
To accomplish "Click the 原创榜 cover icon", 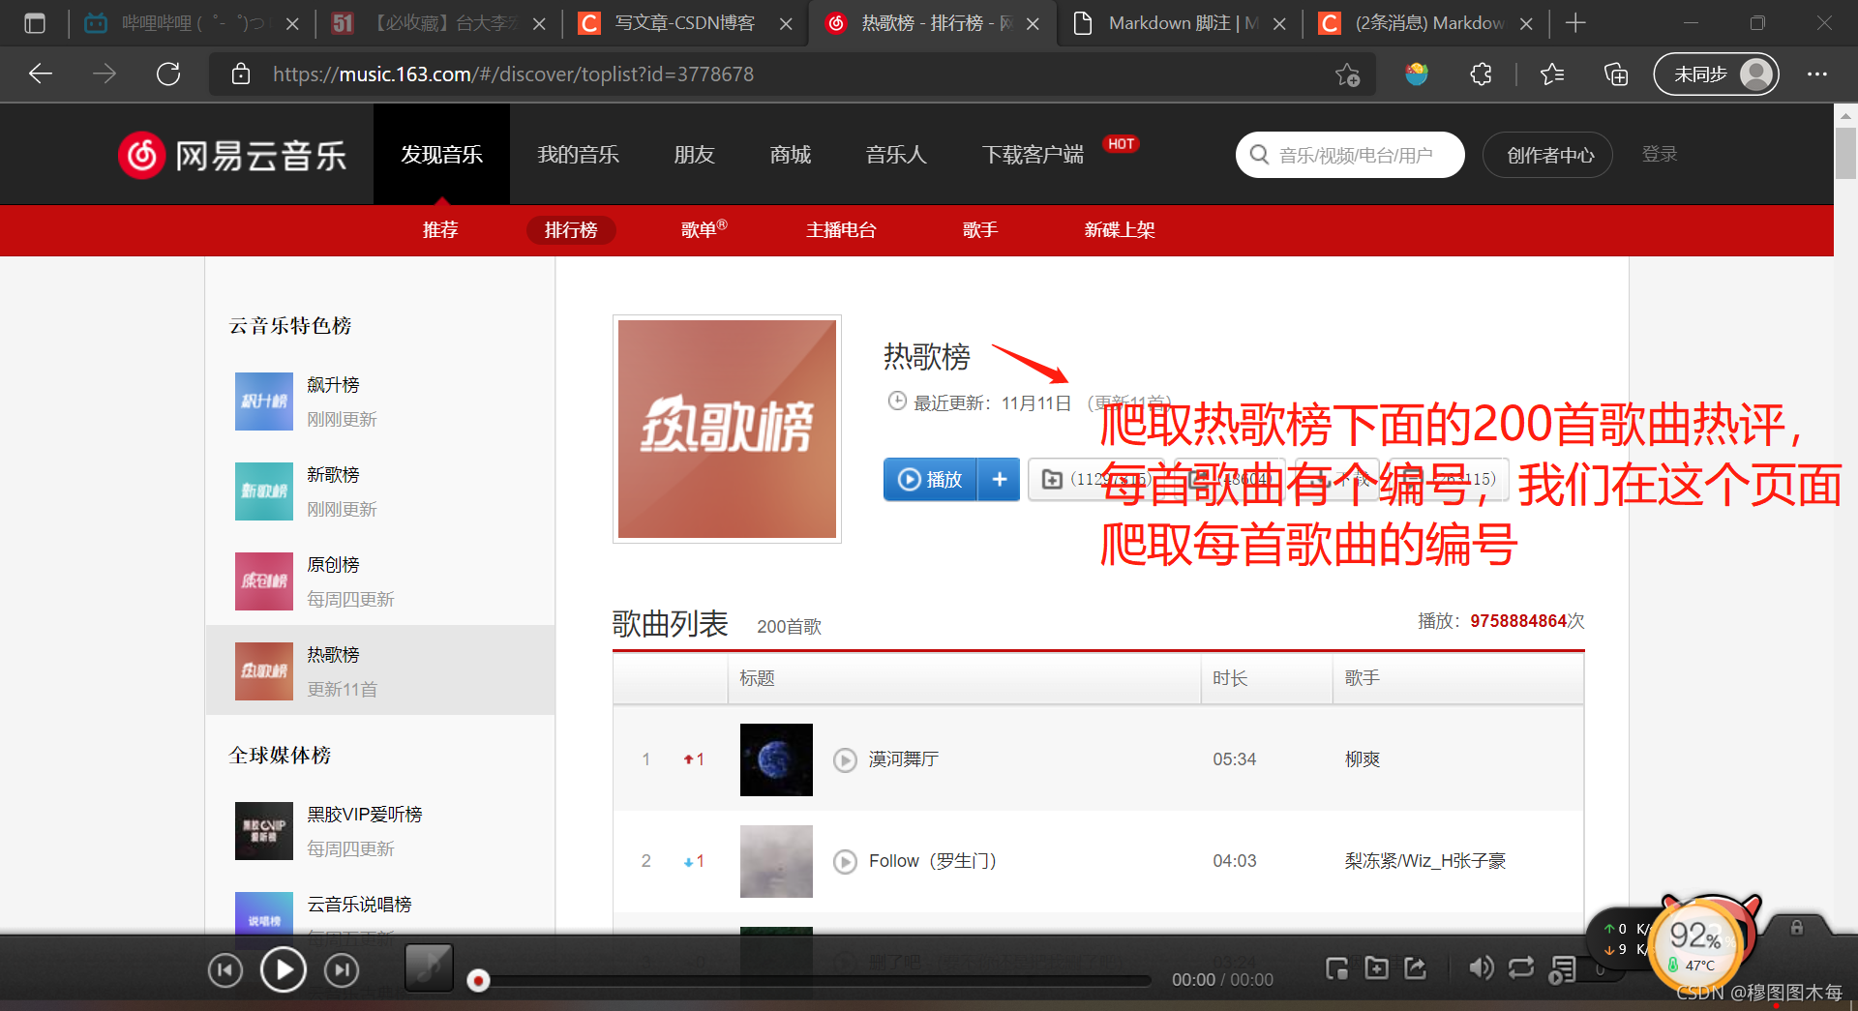I will click(264, 581).
